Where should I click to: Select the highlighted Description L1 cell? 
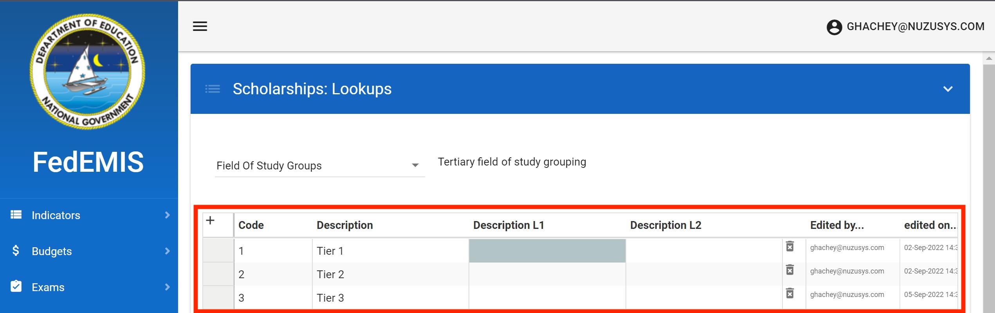click(x=547, y=251)
